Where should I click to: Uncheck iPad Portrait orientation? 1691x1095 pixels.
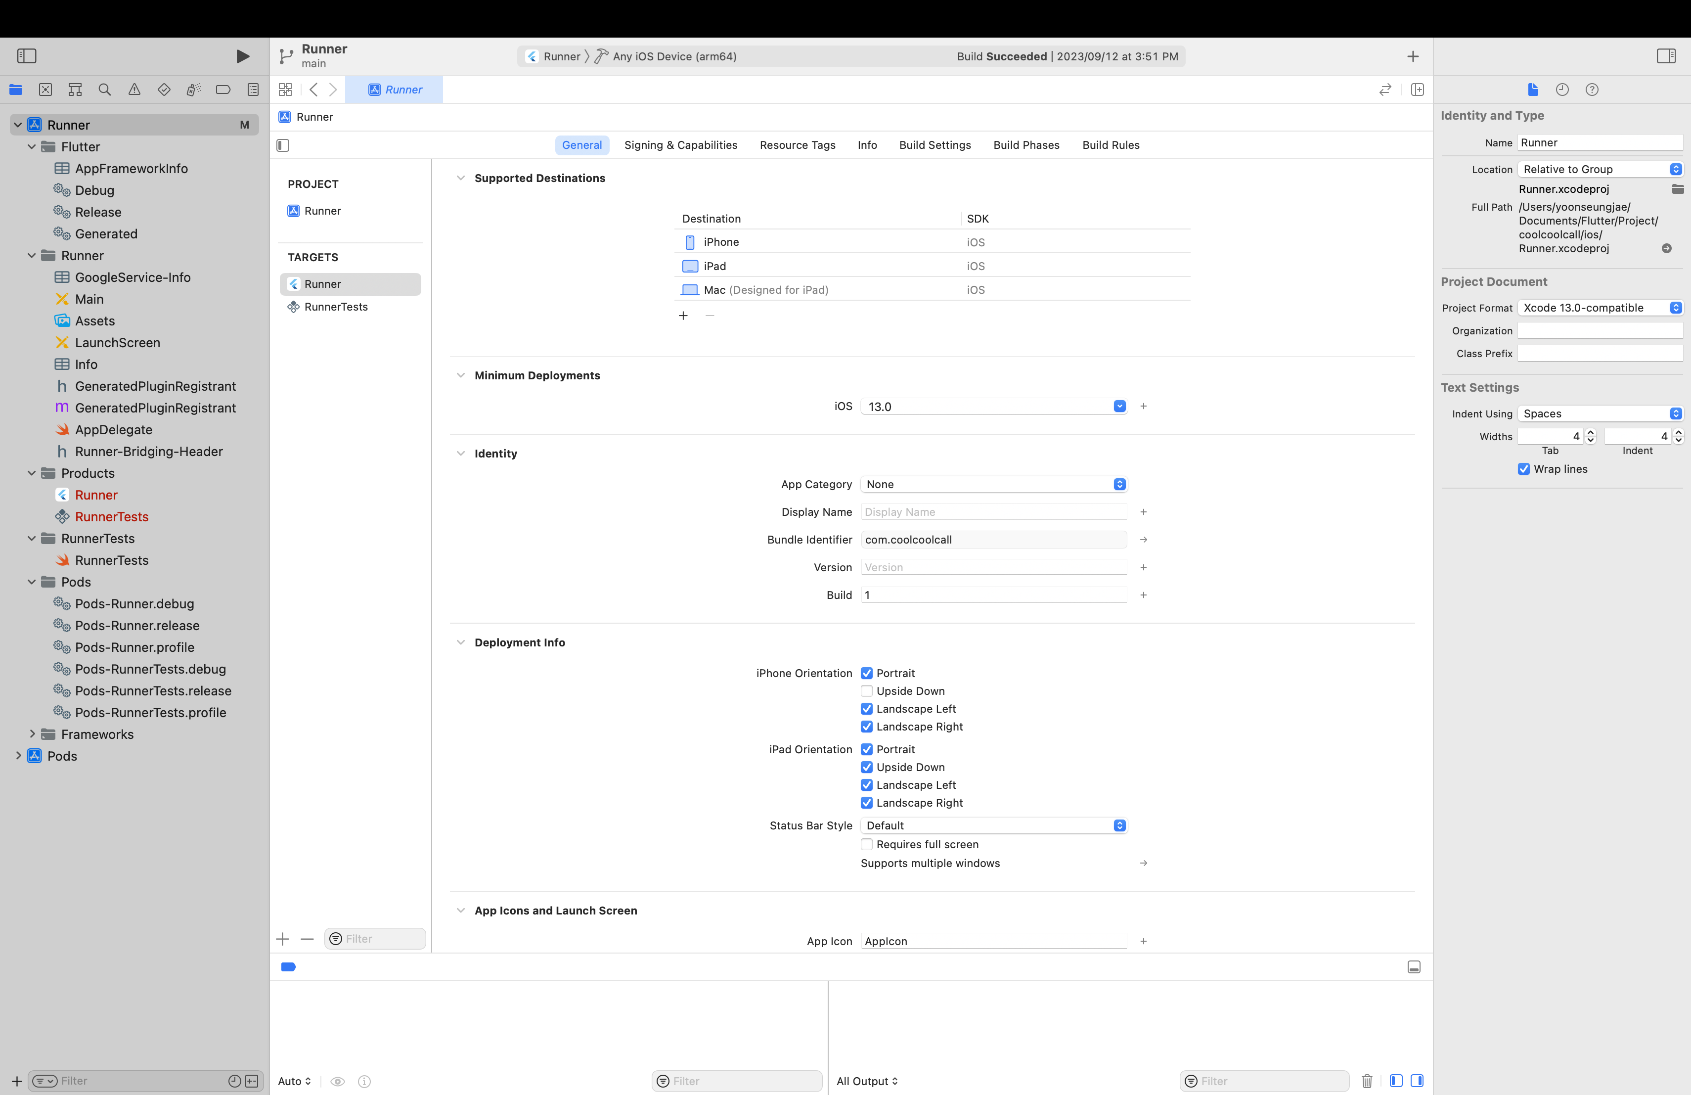[867, 749]
